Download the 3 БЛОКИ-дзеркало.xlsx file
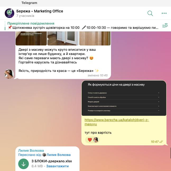The image size is (171, 171). tap(24, 164)
